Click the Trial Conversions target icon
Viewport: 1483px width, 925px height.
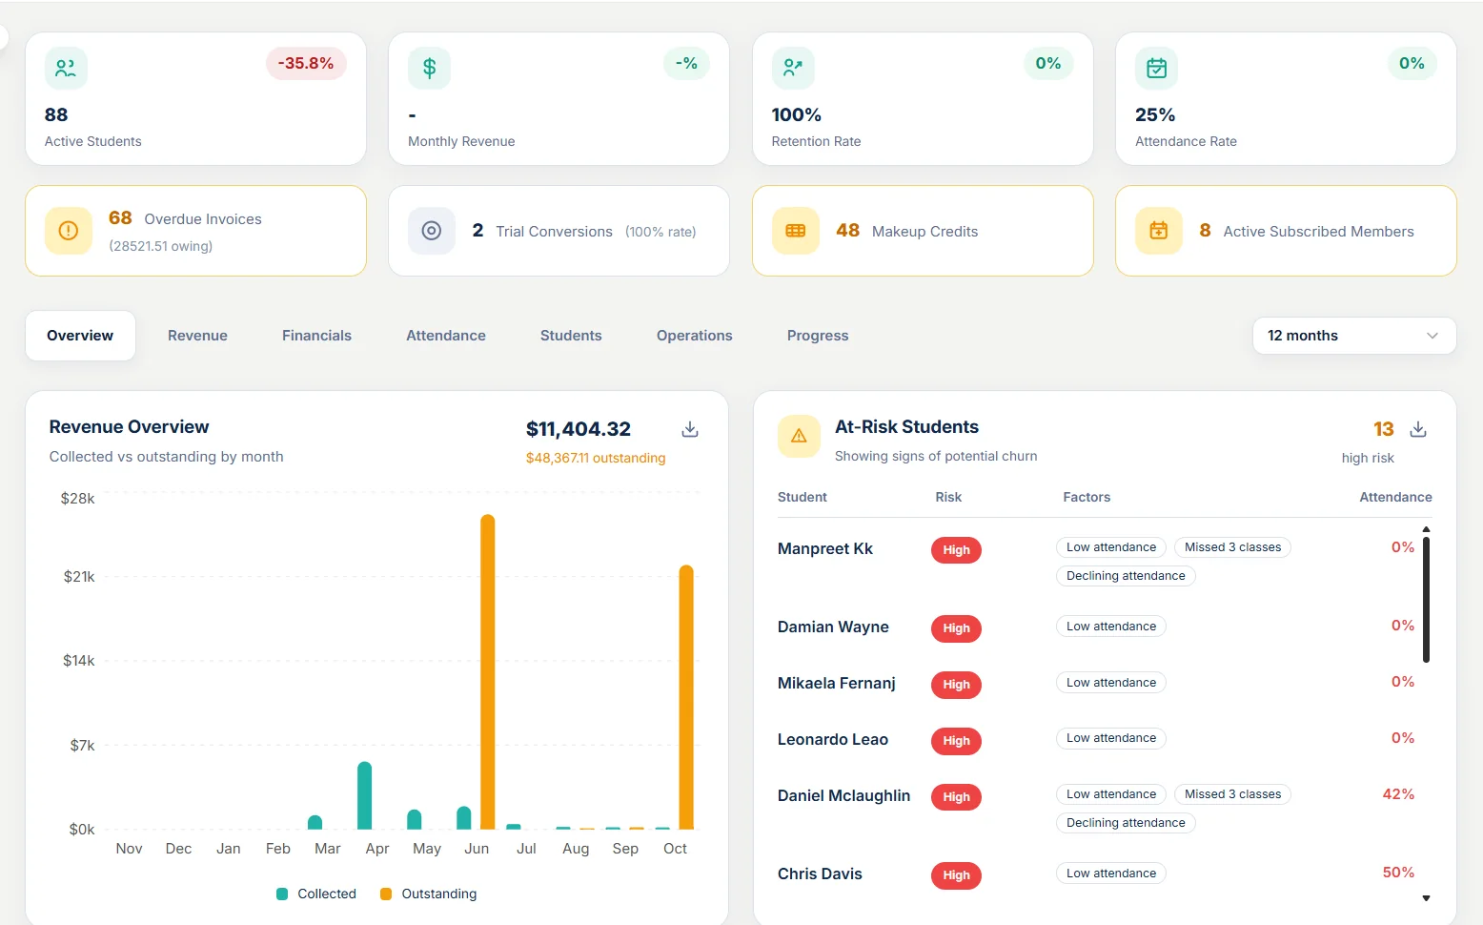[x=432, y=231]
